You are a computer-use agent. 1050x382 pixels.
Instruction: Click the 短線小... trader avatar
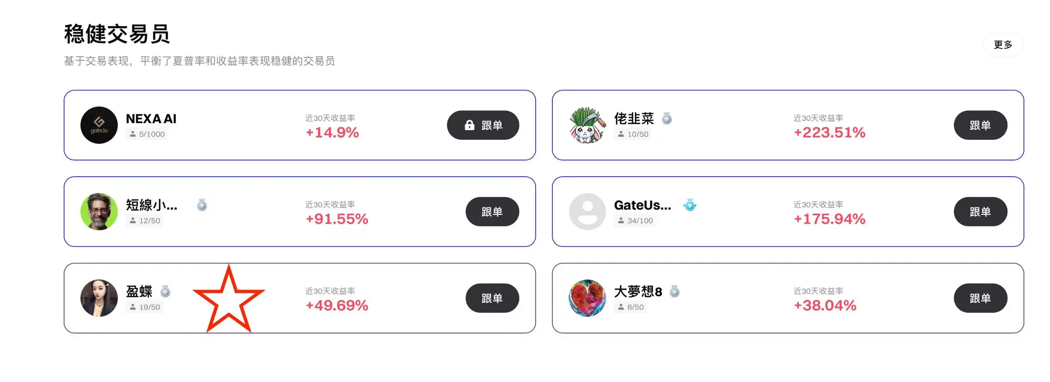click(99, 211)
